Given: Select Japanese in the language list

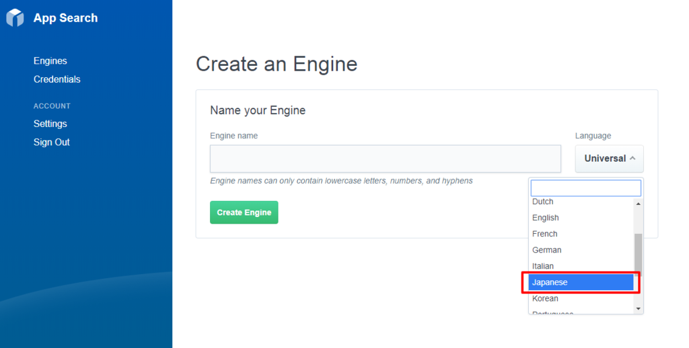Looking at the screenshot, I should point(581,282).
